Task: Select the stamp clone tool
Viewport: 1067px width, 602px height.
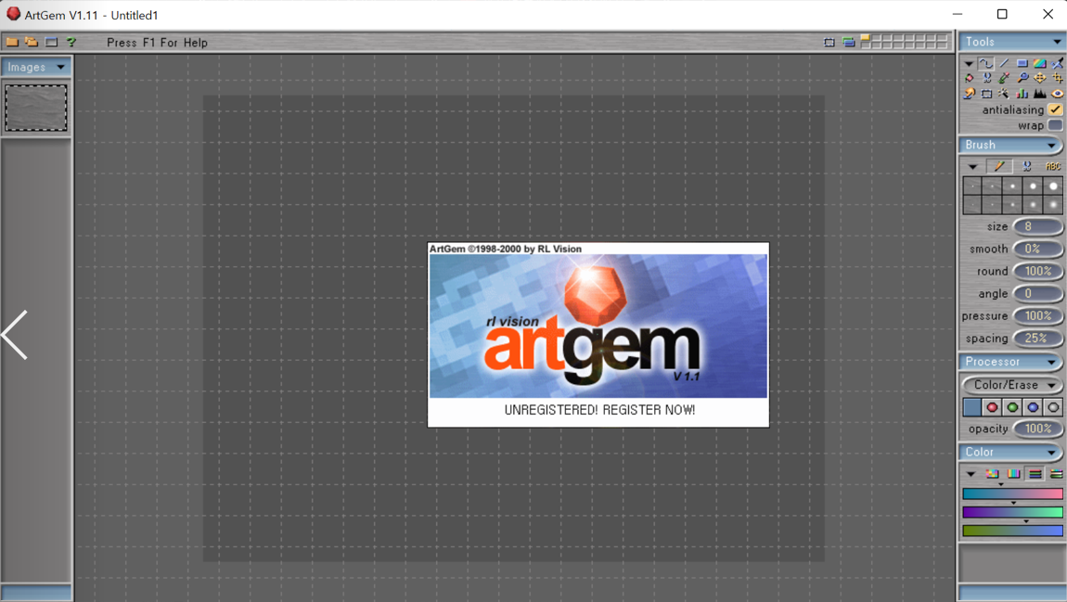Action: point(969,94)
